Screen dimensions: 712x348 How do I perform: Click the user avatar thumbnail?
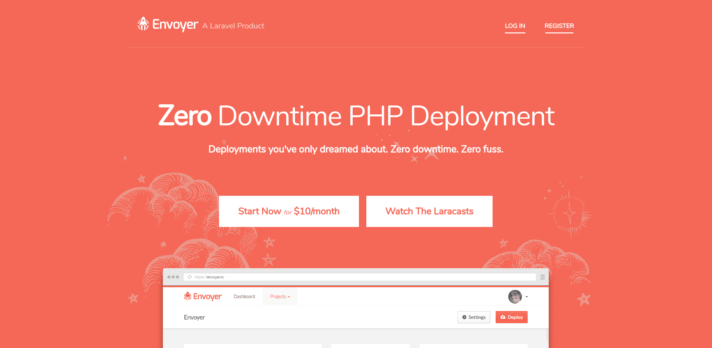[515, 297]
